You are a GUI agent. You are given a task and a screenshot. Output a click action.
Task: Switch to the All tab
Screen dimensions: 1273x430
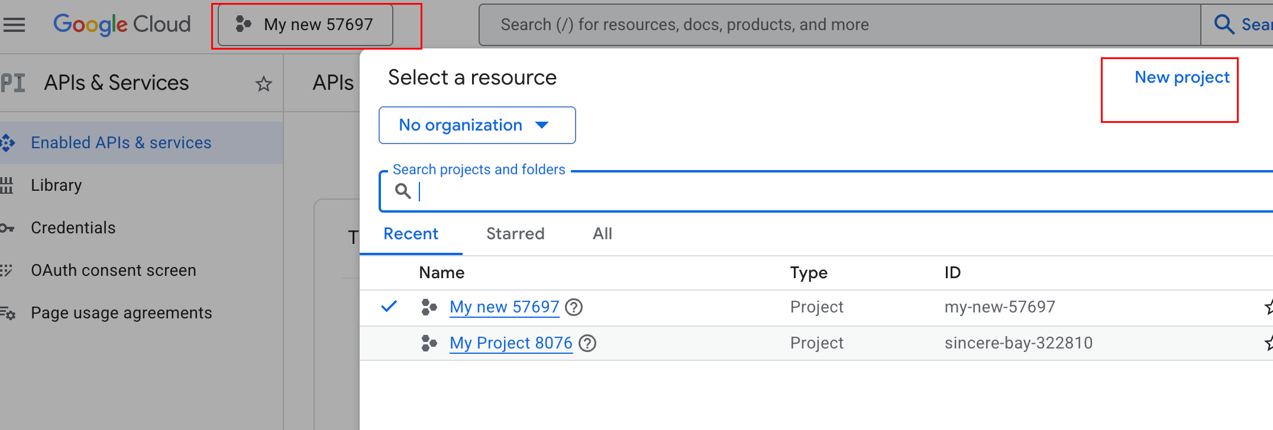click(602, 234)
